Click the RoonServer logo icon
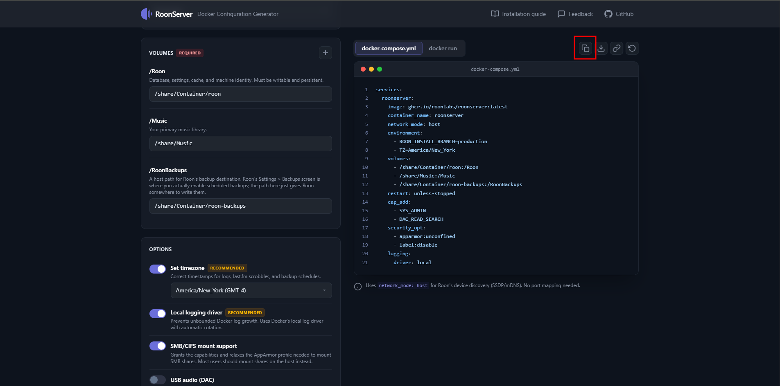The height and width of the screenshot is (386, 780). (146, 14)
